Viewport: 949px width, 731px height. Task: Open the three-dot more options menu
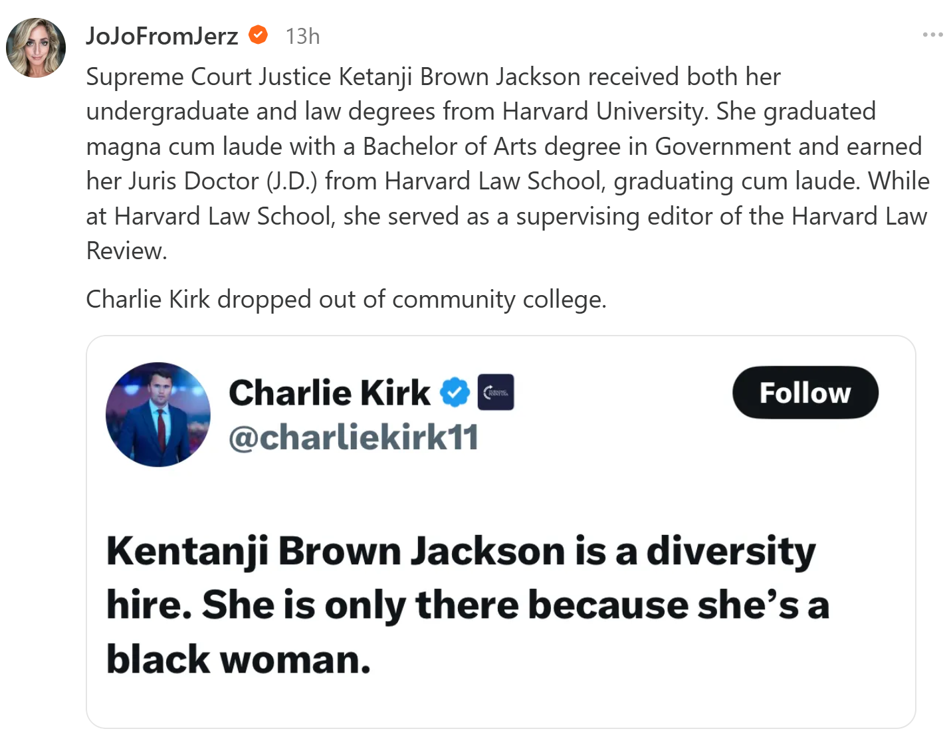tap(932, 35)
